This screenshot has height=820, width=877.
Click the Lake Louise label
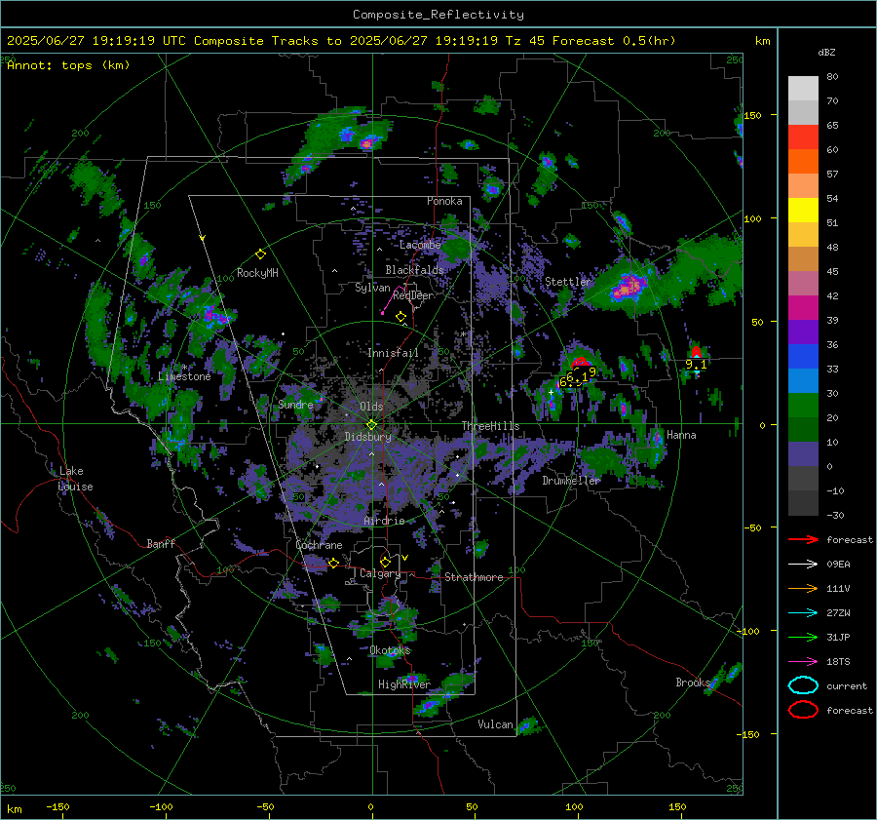tap(75, 479)
